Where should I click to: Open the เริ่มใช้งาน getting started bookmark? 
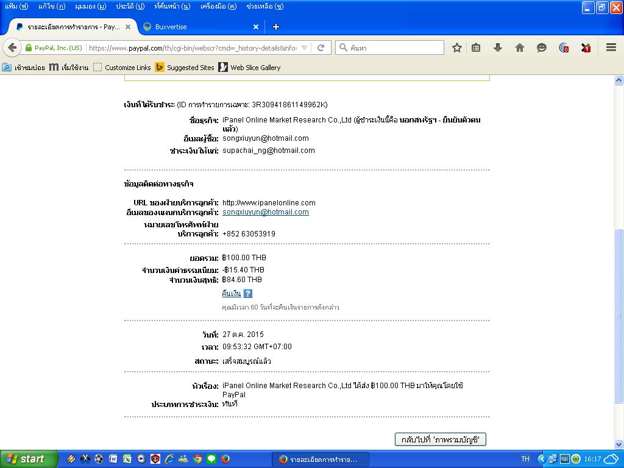coord(69,67)
